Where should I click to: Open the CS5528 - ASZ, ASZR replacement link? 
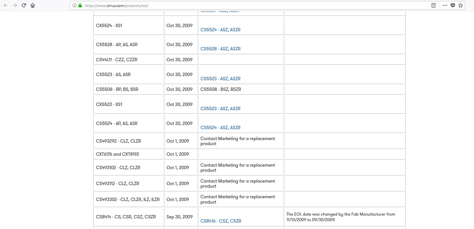(220, 49)
